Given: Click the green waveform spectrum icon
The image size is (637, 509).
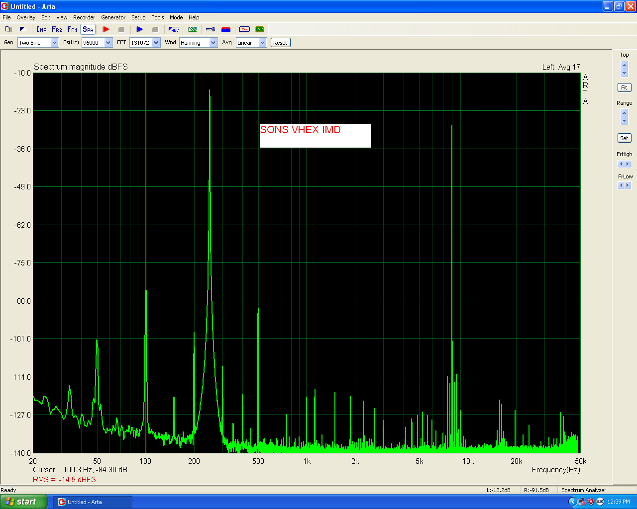Looking at the screenshot, I should tap(260, 29).
